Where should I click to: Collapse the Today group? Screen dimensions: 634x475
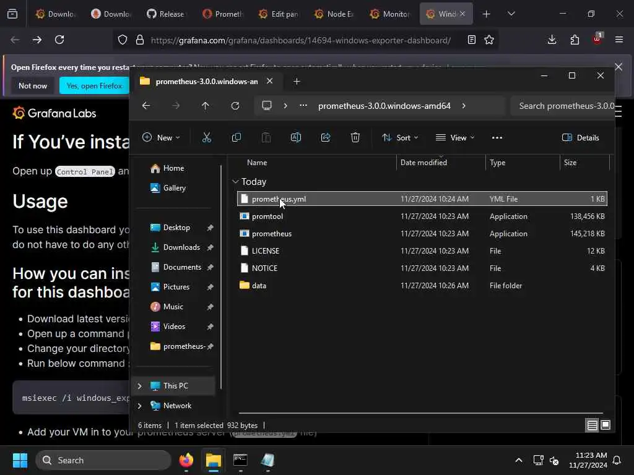coord(236,182)
